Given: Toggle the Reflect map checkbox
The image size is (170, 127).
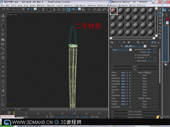Looking at the screenshot, I should [130, 76].
